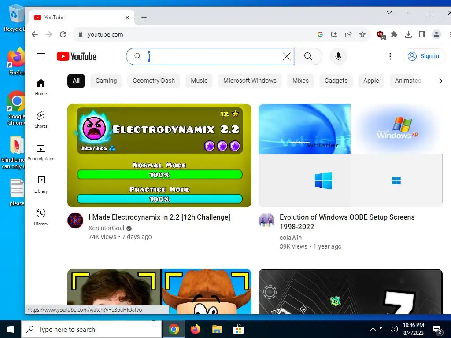Select the Gadgets filter chip
This screenshot has width=451, height=338.
[336, 81]
